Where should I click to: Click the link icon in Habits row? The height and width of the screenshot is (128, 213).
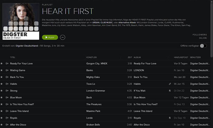tap(170, 84)
